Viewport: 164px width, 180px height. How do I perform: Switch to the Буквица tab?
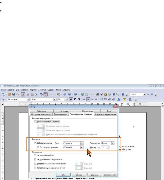(64, 111)
